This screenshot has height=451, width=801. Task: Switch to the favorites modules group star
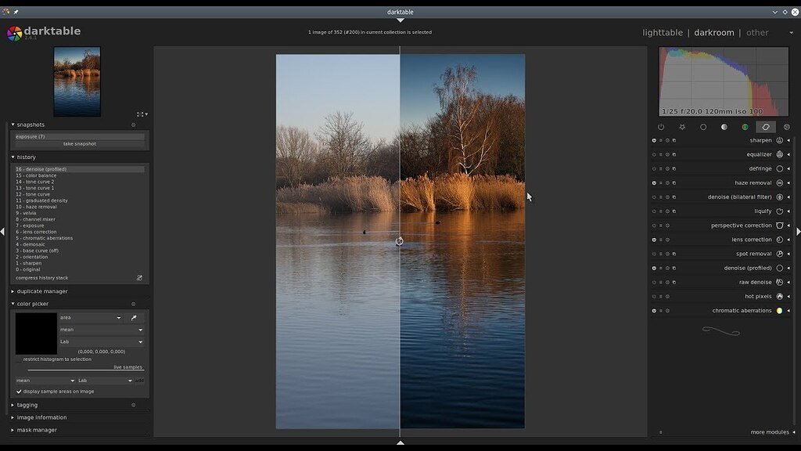tap(681, 126)
